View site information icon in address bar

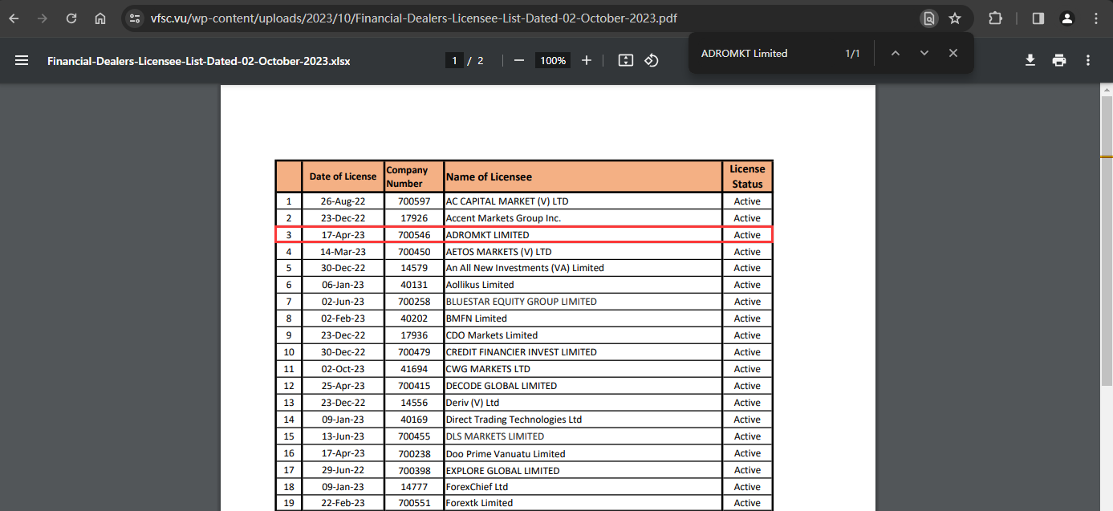135,18
